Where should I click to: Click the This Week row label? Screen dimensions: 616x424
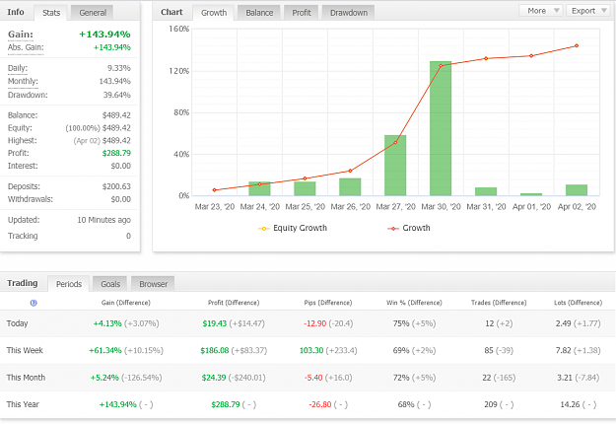tap(25, 350)
